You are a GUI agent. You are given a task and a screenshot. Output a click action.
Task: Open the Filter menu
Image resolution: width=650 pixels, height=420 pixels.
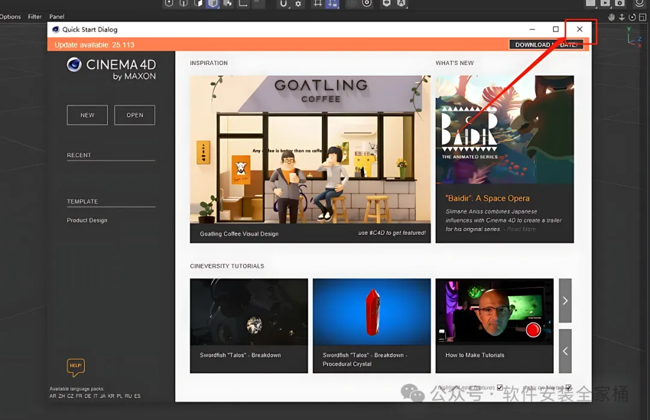click(x=35, y=17)
